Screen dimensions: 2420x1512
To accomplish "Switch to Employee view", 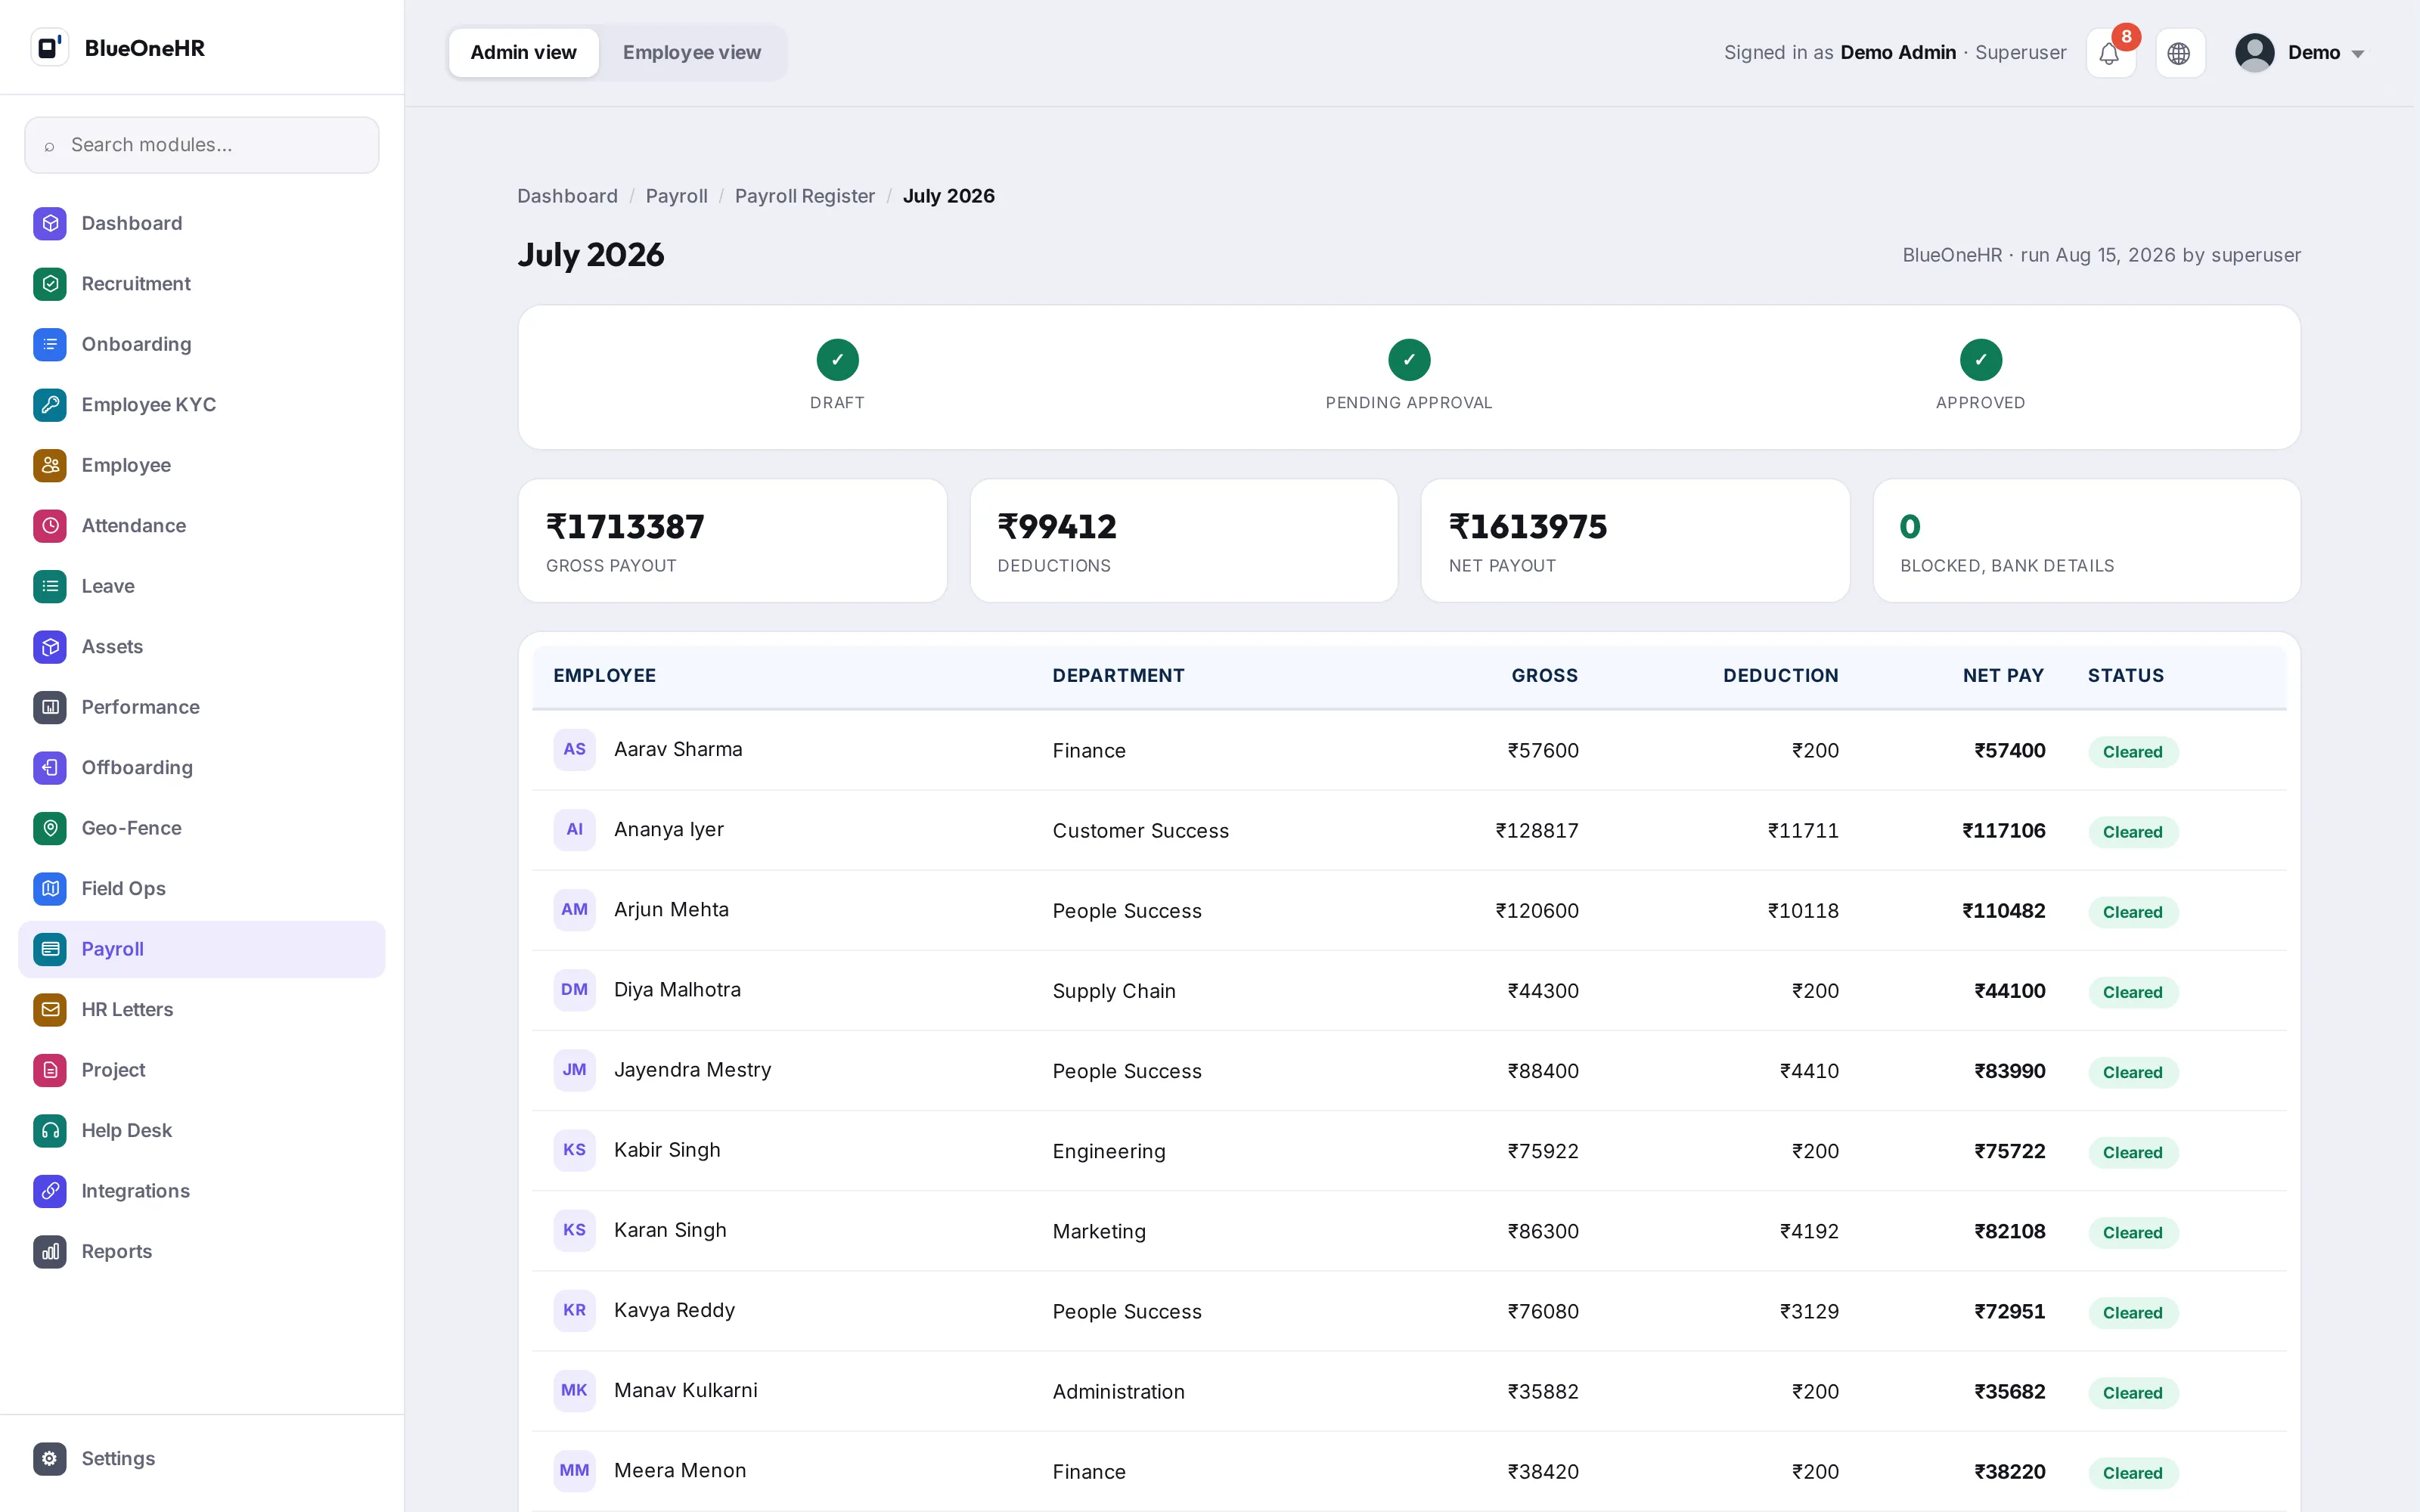I will coord(691,53).
